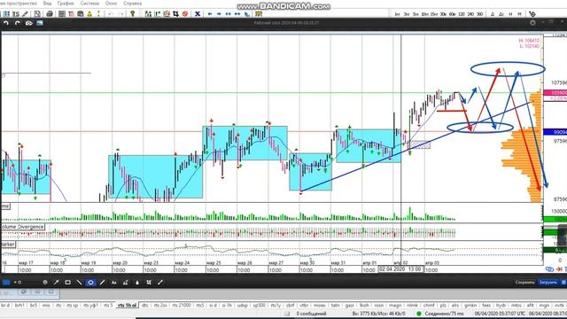This screenshot has width=567, height=319.
Task: Switch to the rts 21000 tab
Action: pos(182,305)
